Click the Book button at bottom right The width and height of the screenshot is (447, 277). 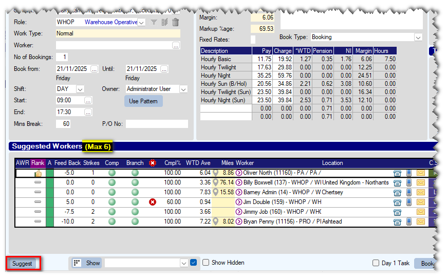(x=426, y=263)
